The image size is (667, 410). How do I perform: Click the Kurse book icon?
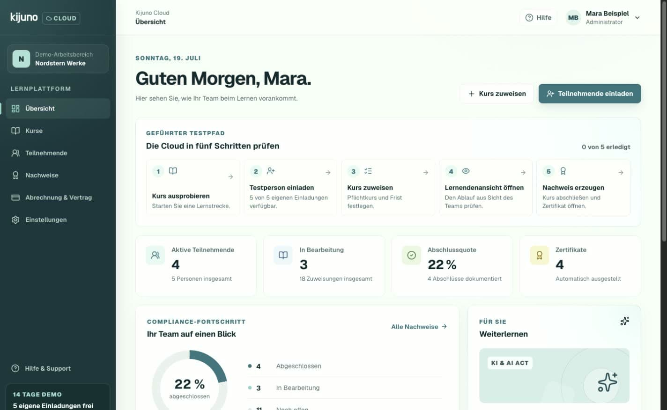coord(15,131)
